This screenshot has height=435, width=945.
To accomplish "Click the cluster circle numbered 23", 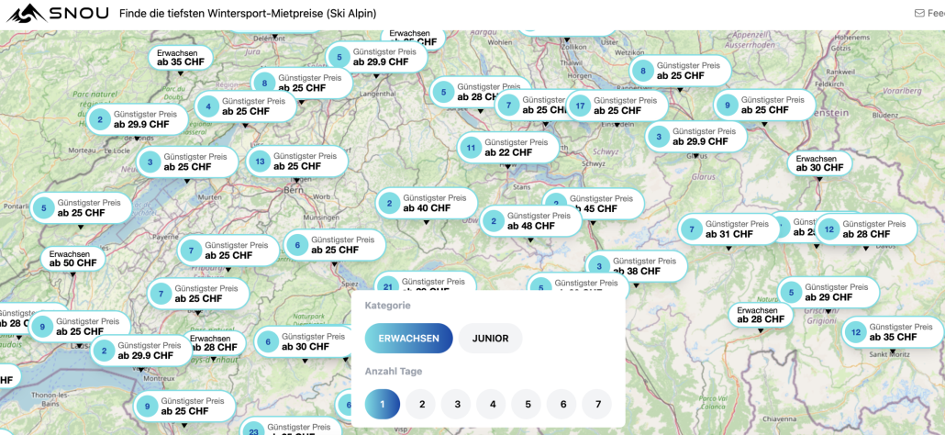I will tap(254, 429).
